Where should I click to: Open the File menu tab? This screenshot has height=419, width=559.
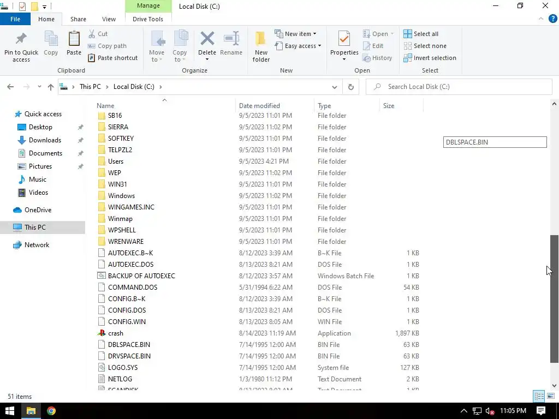tap(15, 19)
